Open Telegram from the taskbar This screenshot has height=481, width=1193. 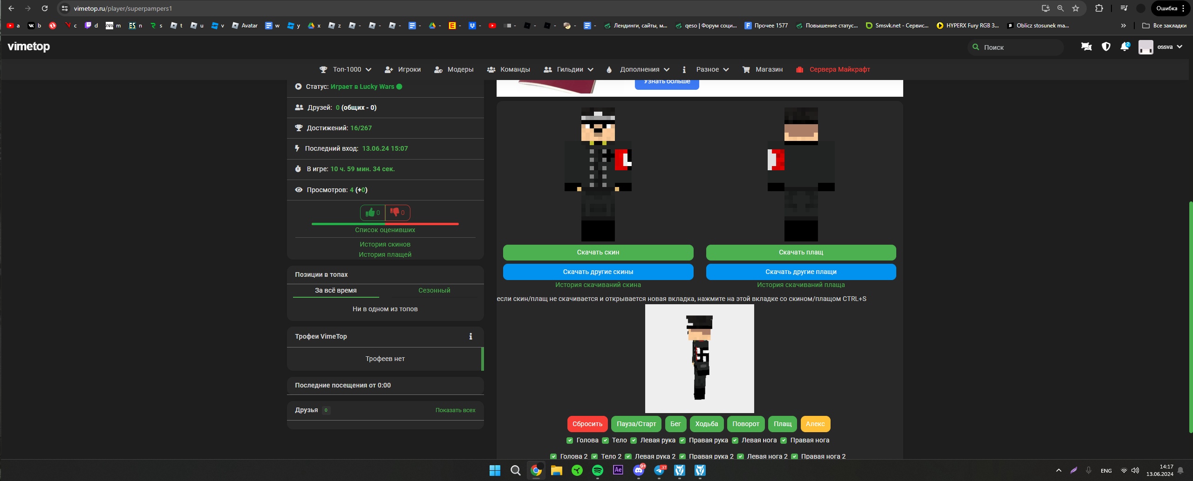point(659,470)
